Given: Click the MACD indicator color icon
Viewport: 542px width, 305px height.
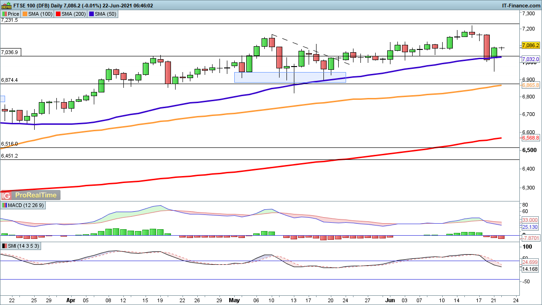Looking at the screenshot, I should pos(5,205).
